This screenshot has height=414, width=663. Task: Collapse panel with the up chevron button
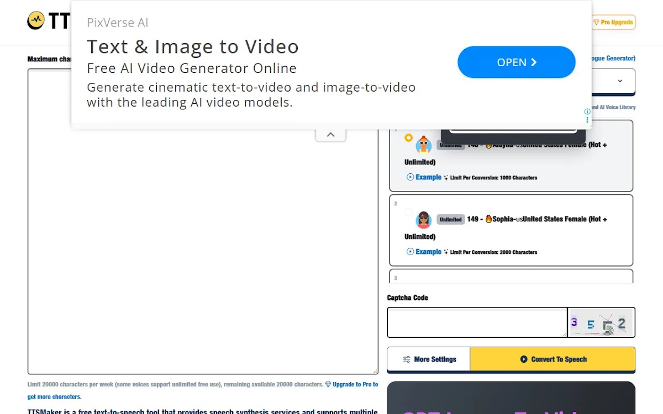(330, 135)
